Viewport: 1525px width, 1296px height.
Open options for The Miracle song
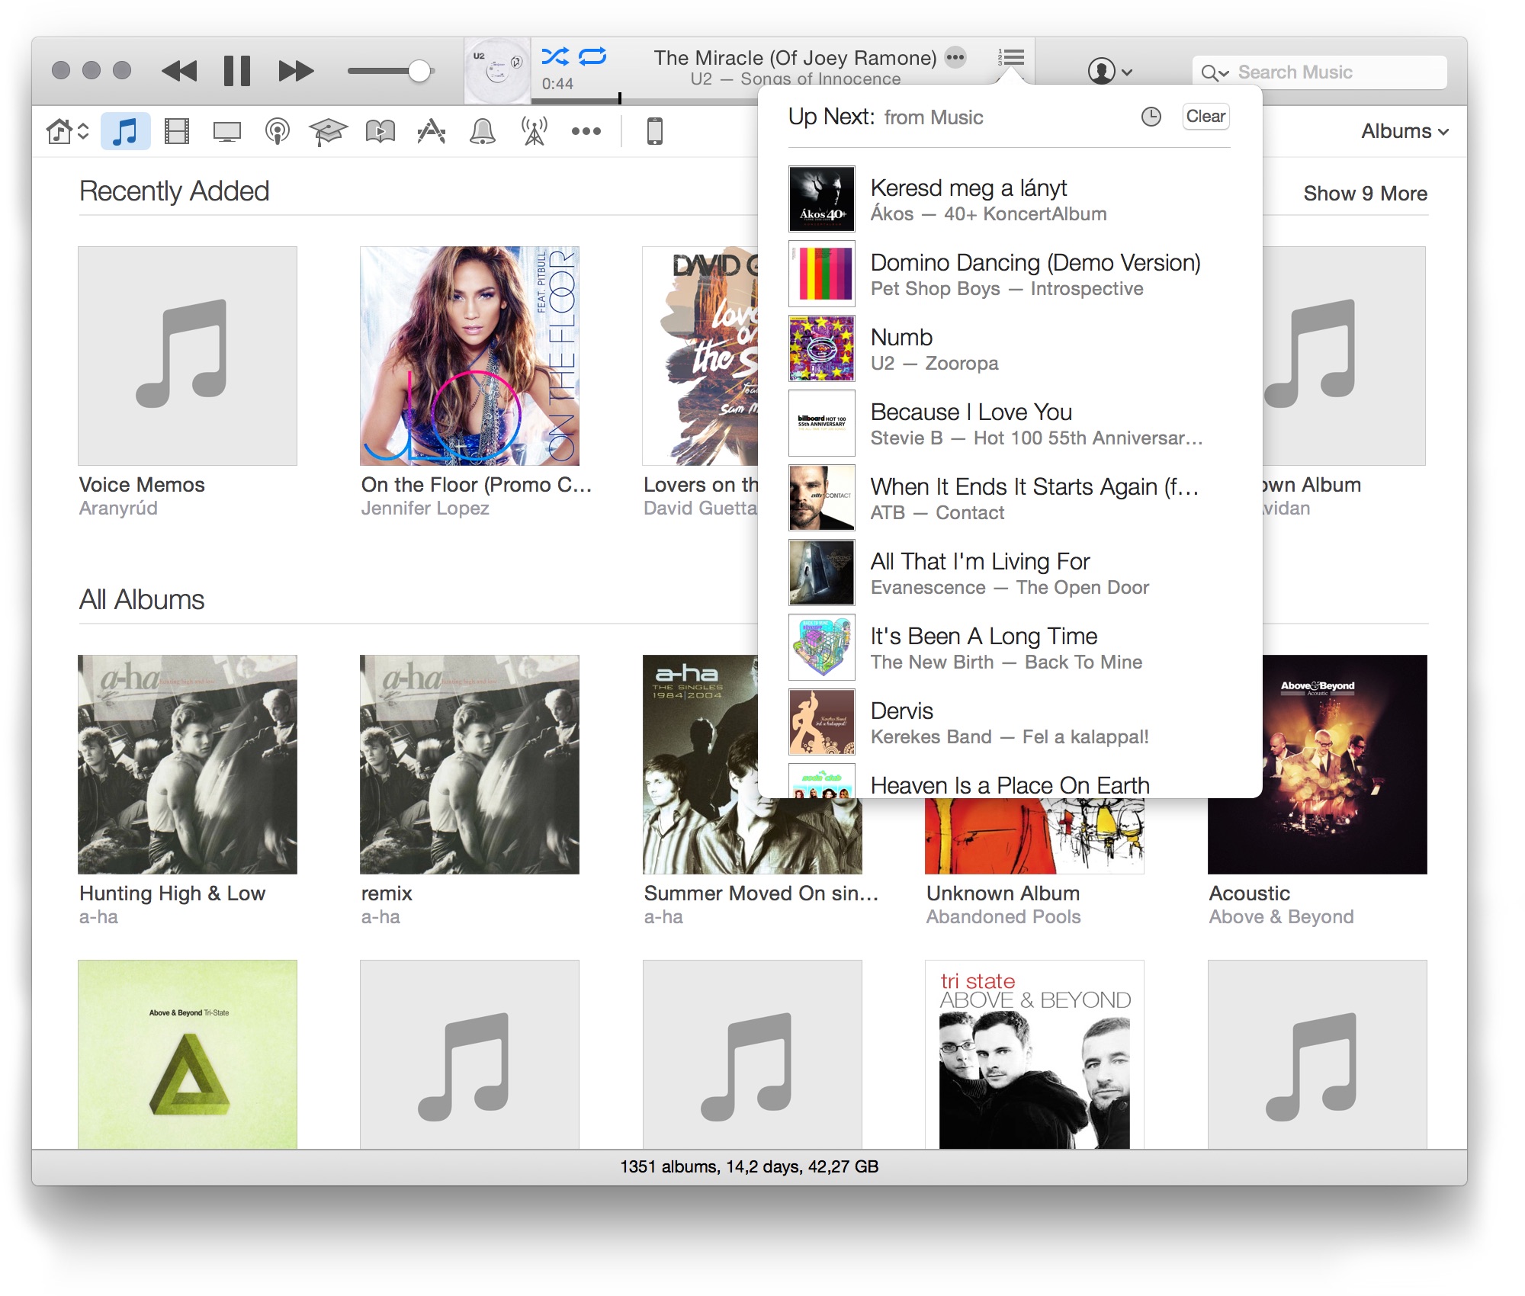click(955, 57)
